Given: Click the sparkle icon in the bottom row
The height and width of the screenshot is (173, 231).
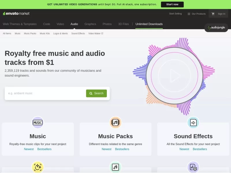Looking at the screenshot, I should pyautogui.click(x=38, y=167).
